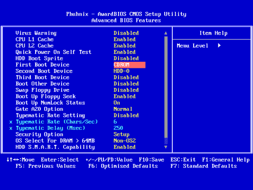Toggle Virus Warning Disabled value
Image resolution: width=253 pixels, height=190 pixels.
pyautogui.click(x=126, y=33)
